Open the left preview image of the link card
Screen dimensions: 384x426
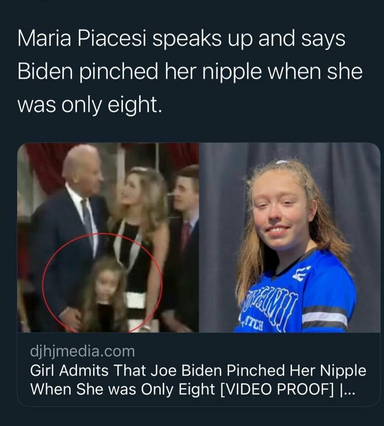tap(108, 237)
